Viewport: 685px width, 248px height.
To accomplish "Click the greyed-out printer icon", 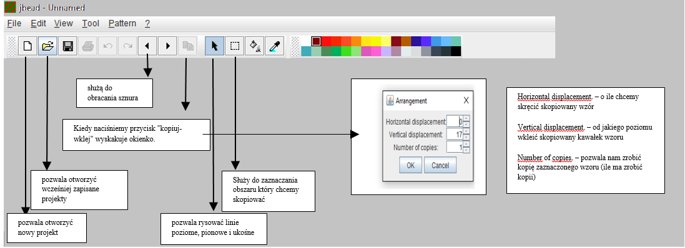I will click(87, 45).
